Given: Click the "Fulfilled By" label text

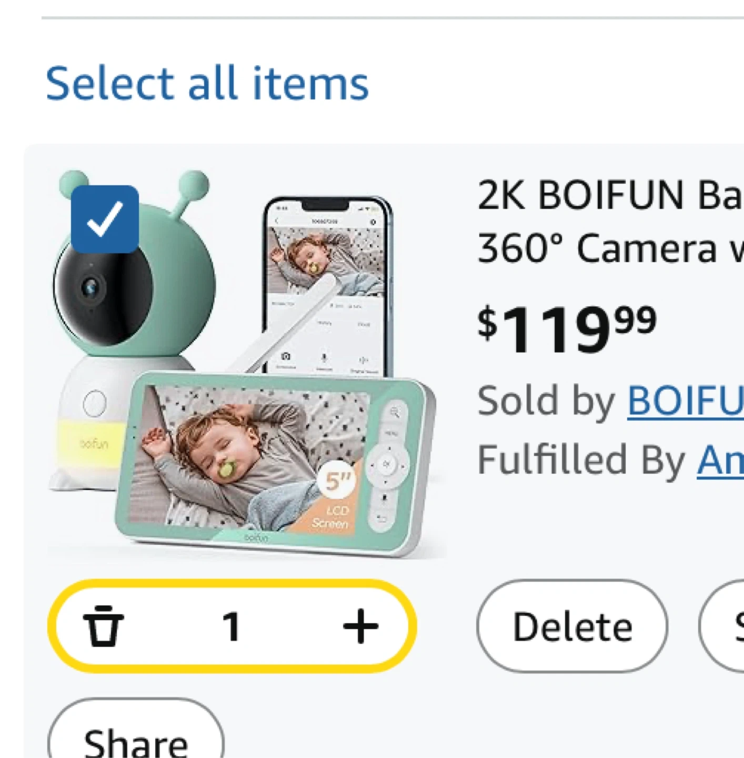Looking at the screenshot, I should click(x=581, y=460).
